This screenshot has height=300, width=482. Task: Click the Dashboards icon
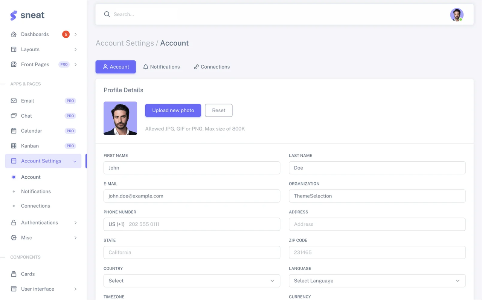pyautogui.click(x=14, y=34)
